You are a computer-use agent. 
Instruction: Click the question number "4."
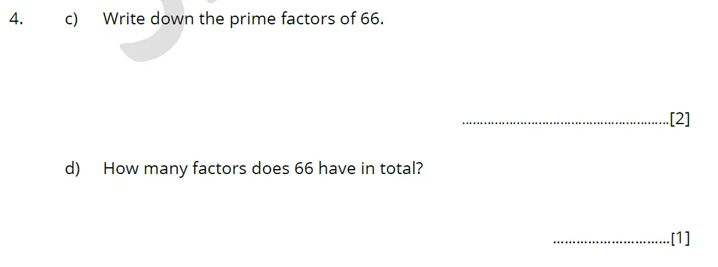16,19
